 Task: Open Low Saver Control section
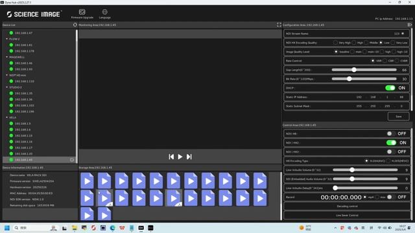pos(347,216)
